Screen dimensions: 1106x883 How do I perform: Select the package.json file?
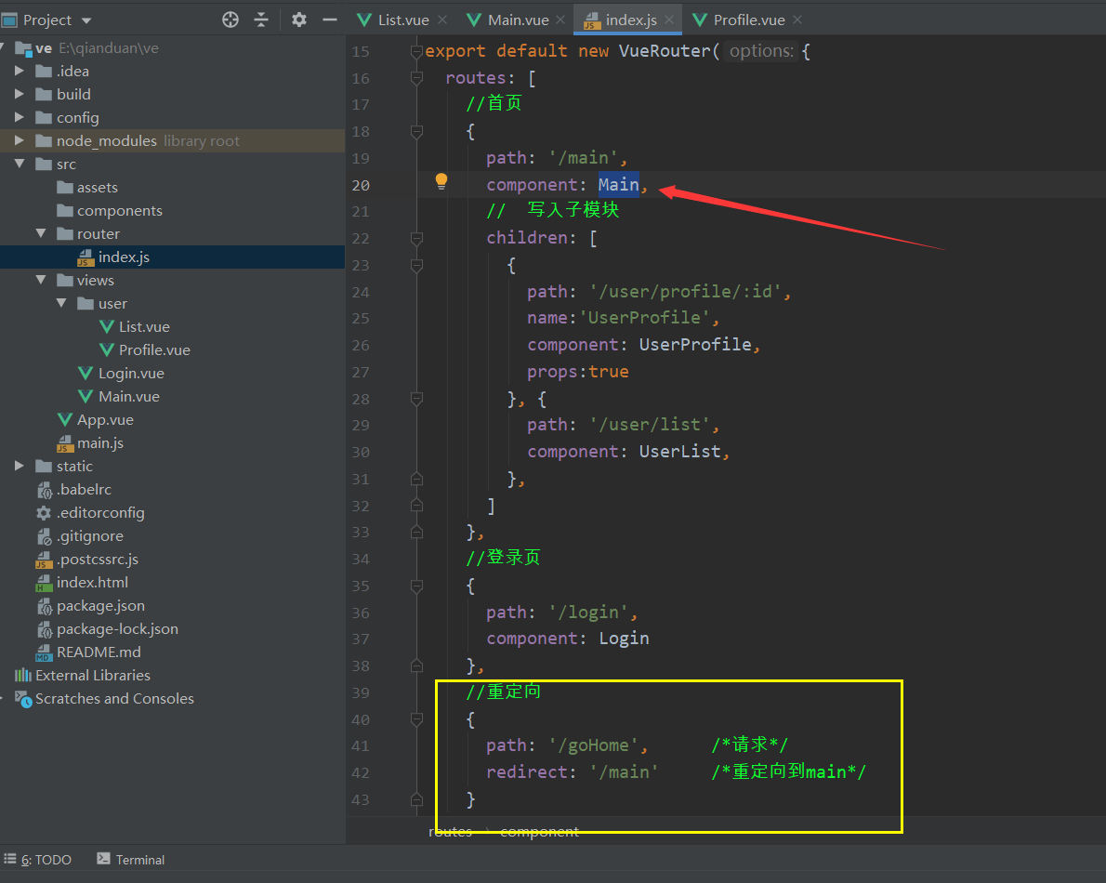click(90, 606)
